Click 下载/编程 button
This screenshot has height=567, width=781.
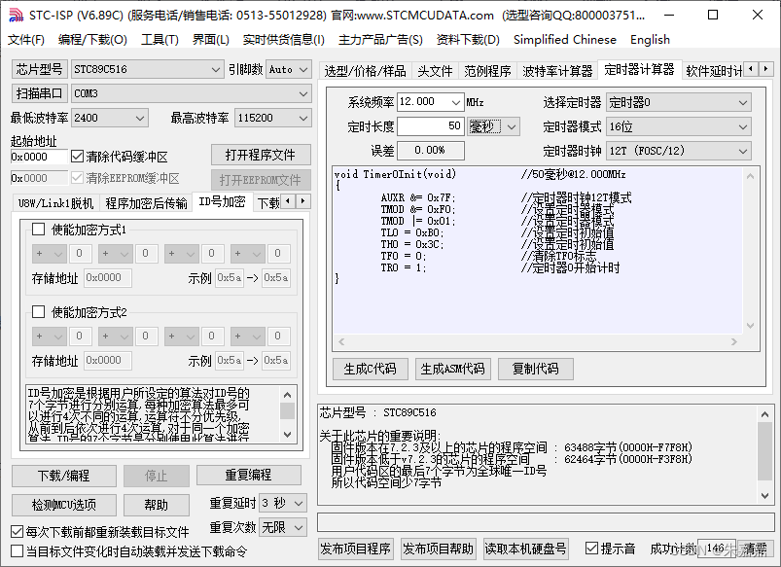point(64,476)
